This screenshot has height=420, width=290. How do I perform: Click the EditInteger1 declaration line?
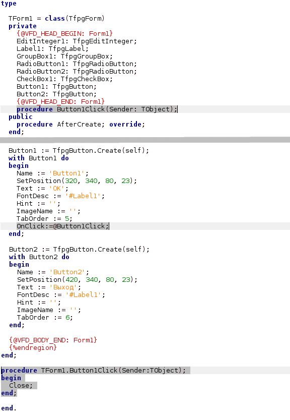click(77, 41)
